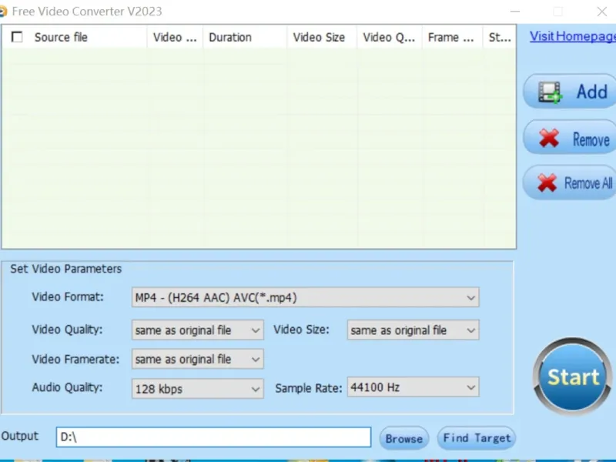616x462 pixels.
Task: Click the Video Q... column header
Action: point(389,37)
